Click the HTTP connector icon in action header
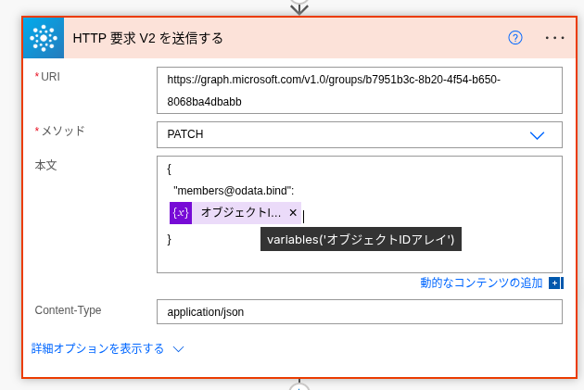Viewport: 584px width, 390px height. (44, 38)
